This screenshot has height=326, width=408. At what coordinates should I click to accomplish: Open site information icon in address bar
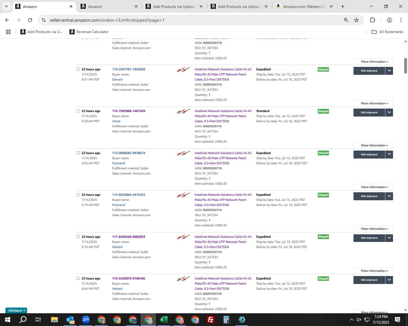point(44,20)
